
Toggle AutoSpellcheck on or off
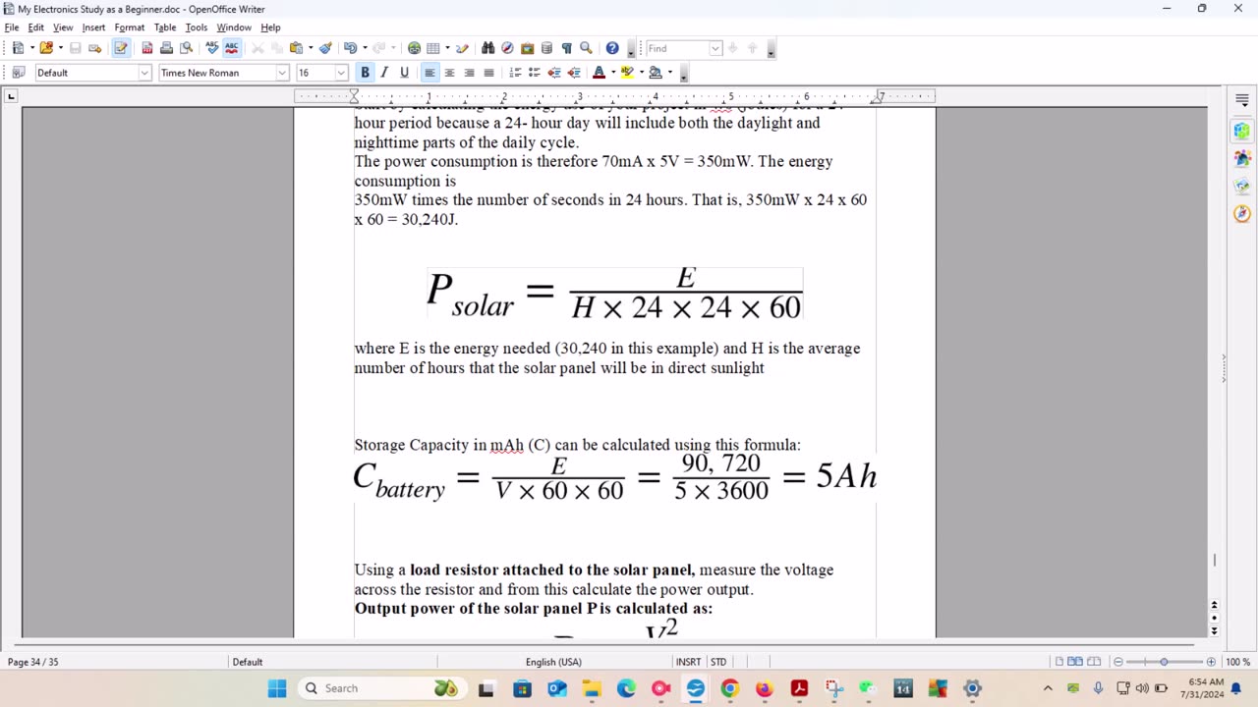(x=232, y=48)
